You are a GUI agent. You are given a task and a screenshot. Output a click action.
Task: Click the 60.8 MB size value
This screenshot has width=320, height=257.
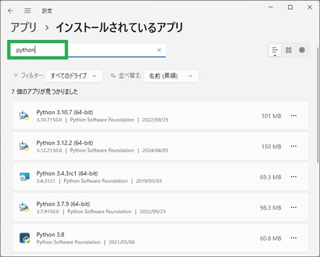point(270,238)
